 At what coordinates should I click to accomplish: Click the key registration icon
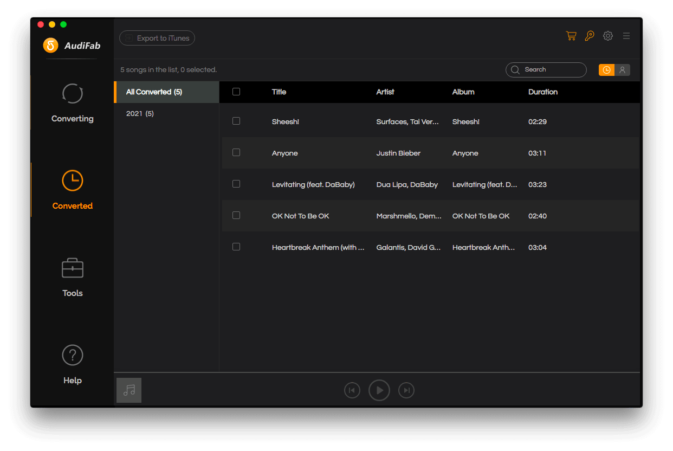coord(590,36)
